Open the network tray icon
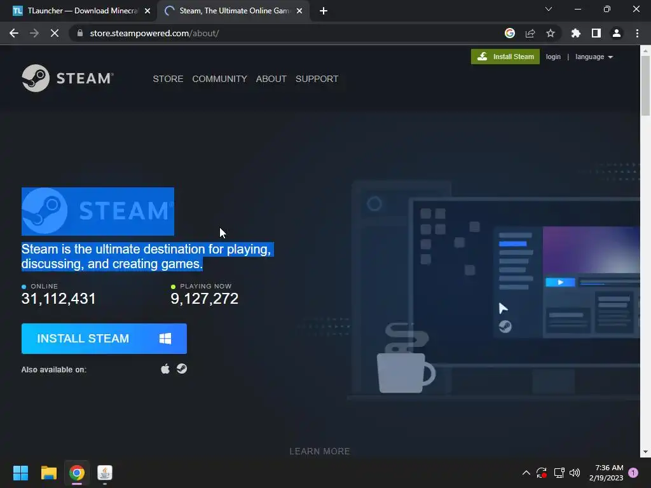 pyautogui.click(x=559, y=473)
